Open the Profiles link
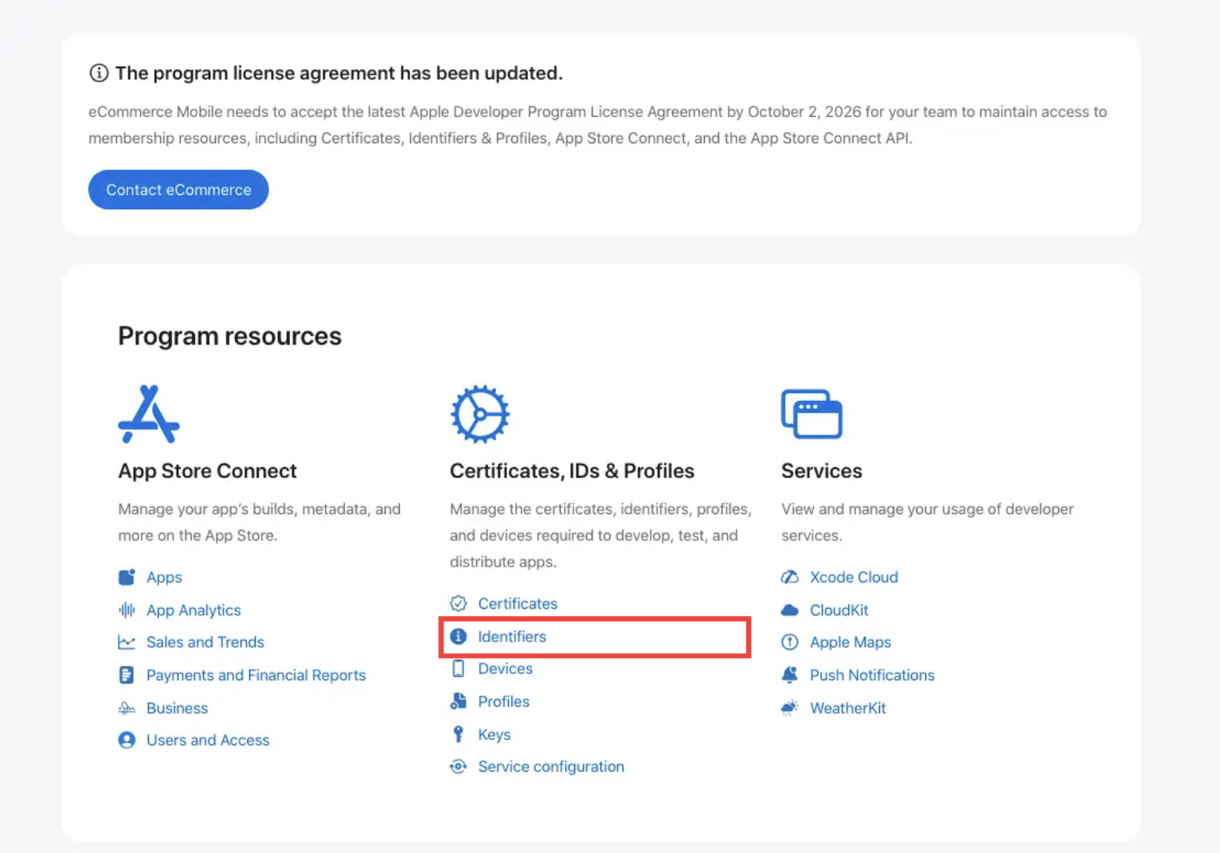 504,701
